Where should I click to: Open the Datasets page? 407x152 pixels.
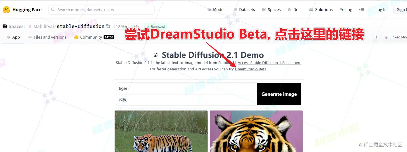pyautogui.click(x=244, y=10)
